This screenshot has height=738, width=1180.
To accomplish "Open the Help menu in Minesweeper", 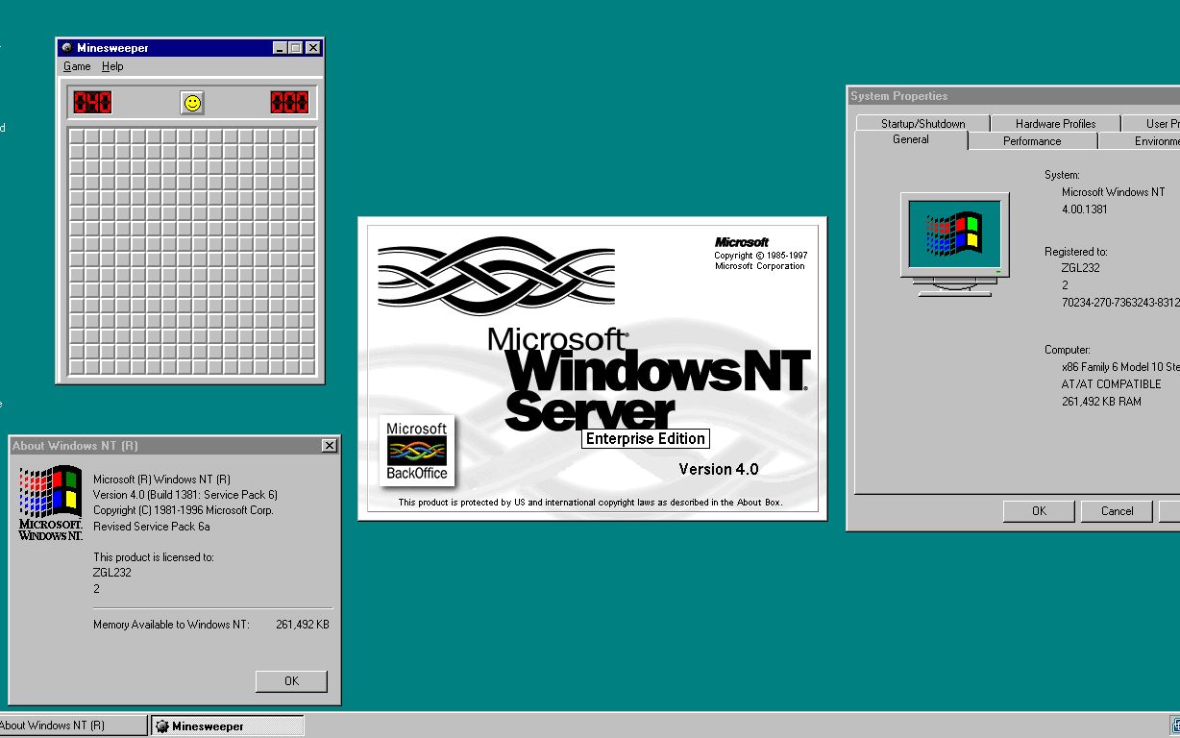I will pos(112,66).
